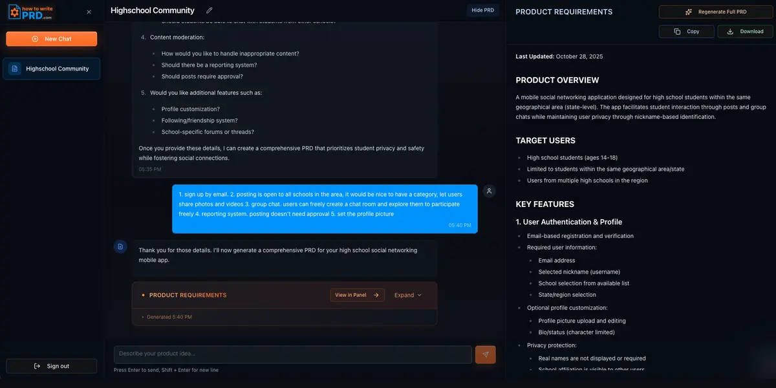776x388 pixels.
Task: Click Regenerate Full PRD
Action: point(715,12)
